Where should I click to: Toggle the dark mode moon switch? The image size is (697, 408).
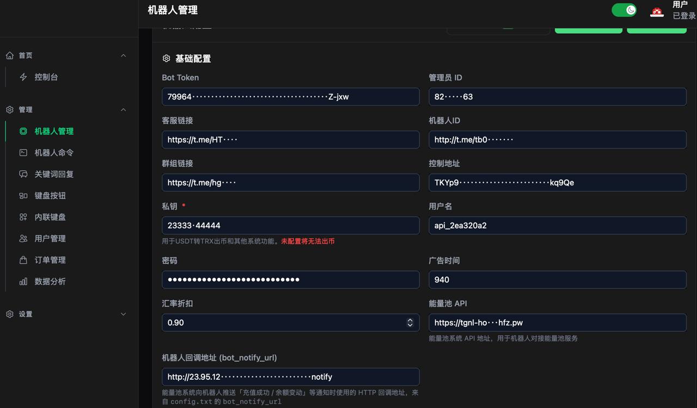[624, 10]
